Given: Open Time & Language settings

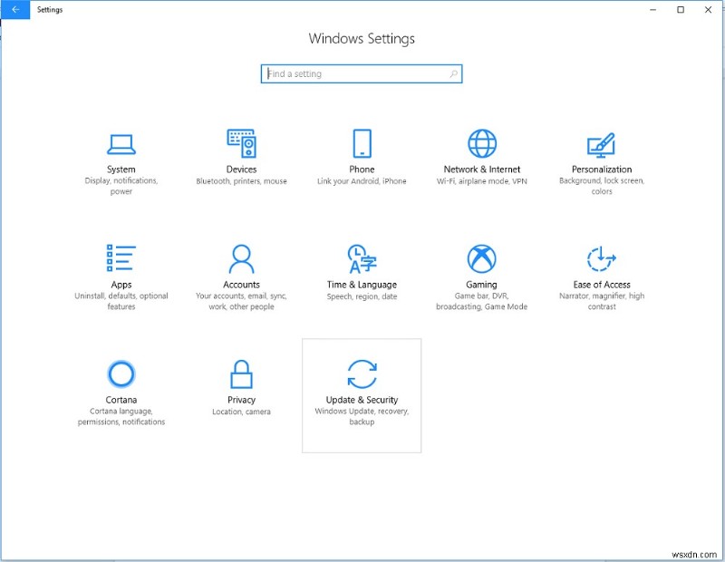Looking at the screenshot, I should [x=362, y=271].
